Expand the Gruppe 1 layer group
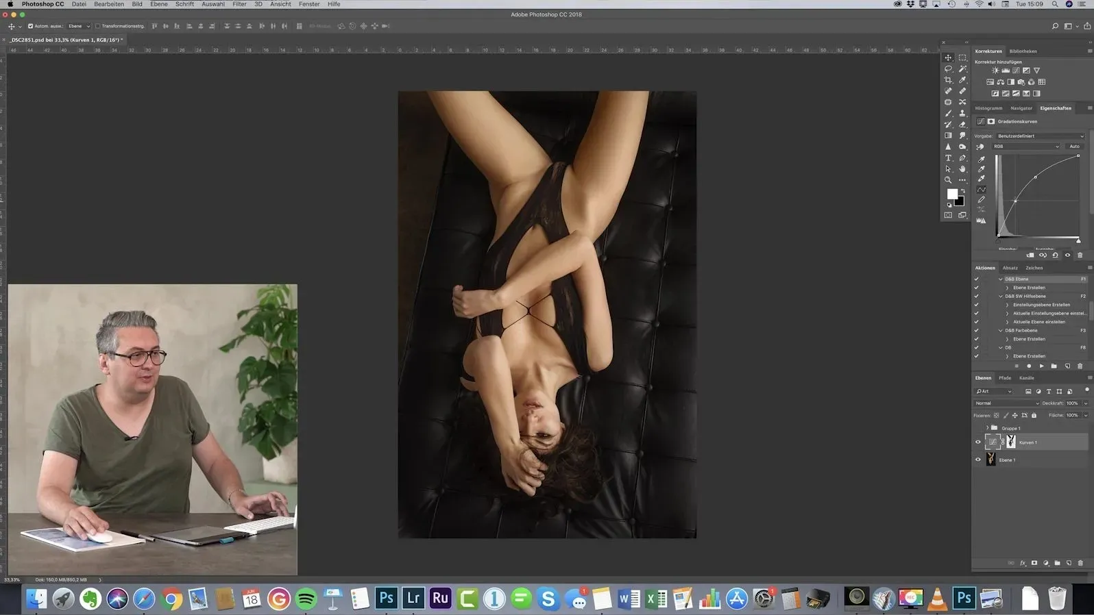Viewport: 1094px width, 615px height. (987, 428)
